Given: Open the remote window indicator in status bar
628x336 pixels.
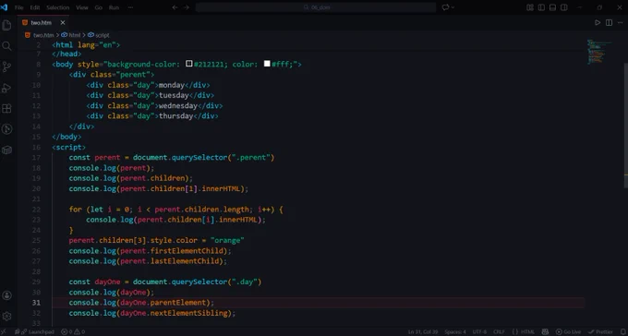Looking at the screenshot, I should (4, 332).
